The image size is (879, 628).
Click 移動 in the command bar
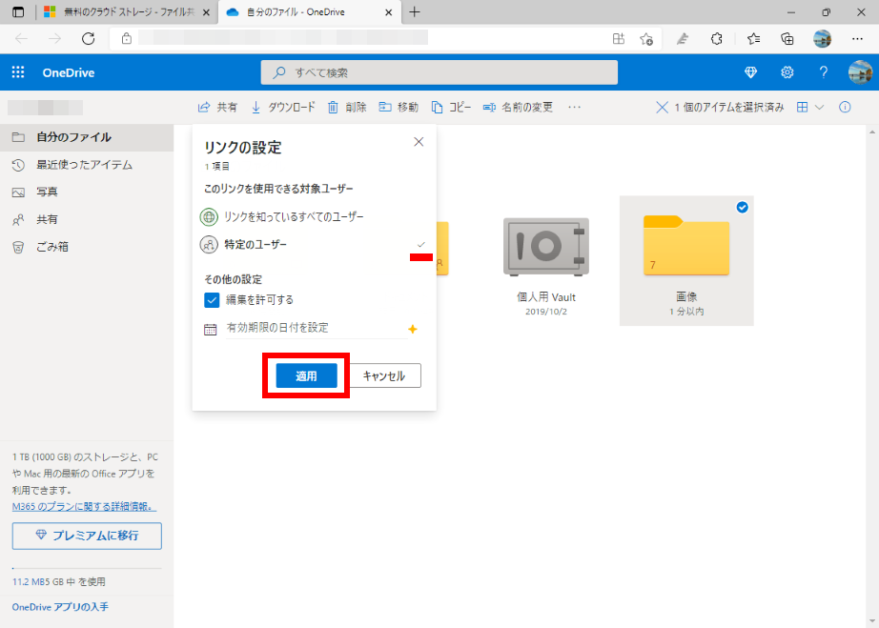tap(399, 107)
